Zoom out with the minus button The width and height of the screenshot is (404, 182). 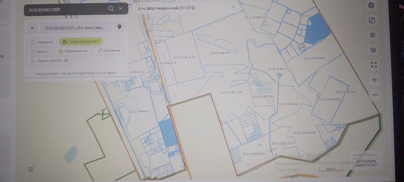[375, 95]
